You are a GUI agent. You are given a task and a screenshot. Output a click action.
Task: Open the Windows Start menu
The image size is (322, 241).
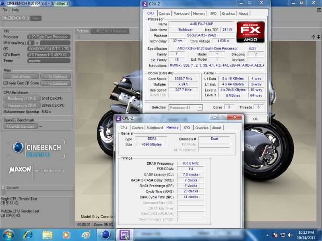[x=8, y=235]
